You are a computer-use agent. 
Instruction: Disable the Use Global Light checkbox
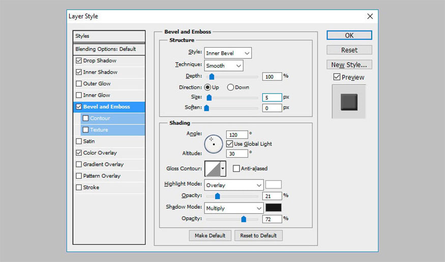click(230, 144)
